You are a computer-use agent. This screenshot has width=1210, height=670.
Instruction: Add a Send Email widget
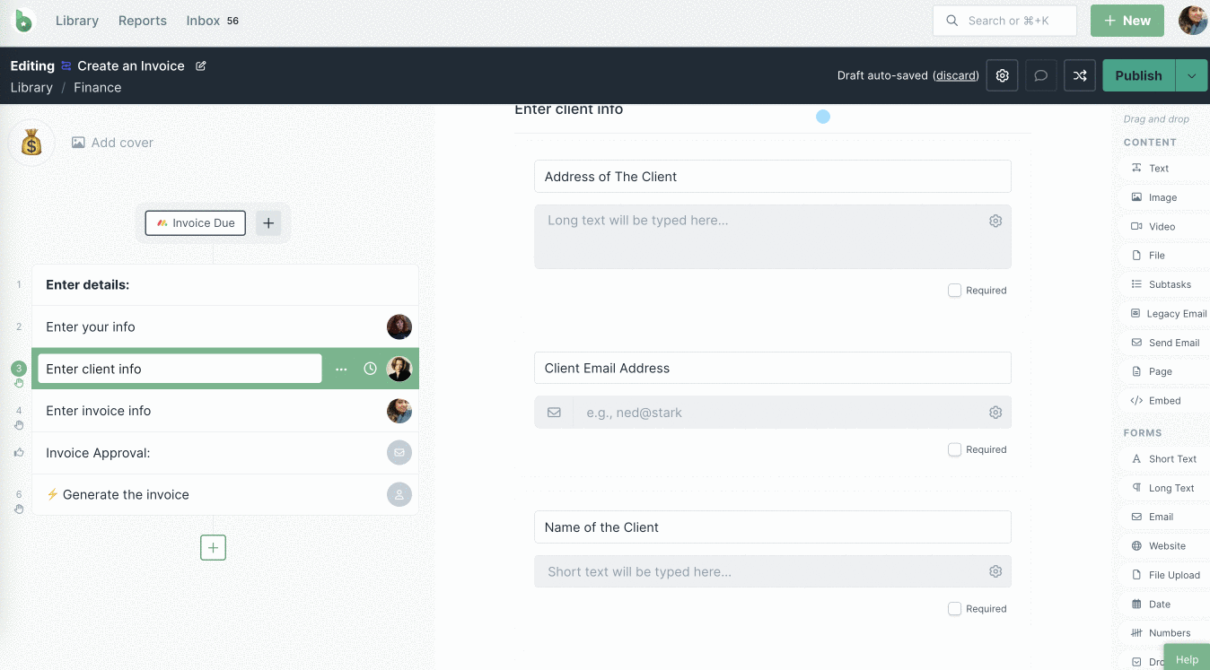coord(1171,342)
